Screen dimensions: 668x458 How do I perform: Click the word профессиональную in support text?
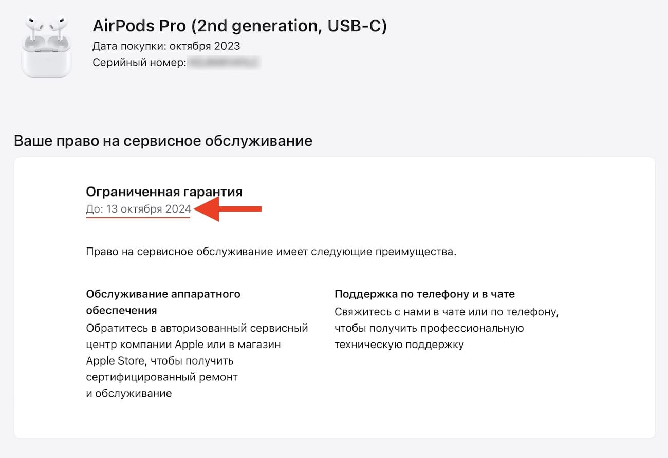472,328
